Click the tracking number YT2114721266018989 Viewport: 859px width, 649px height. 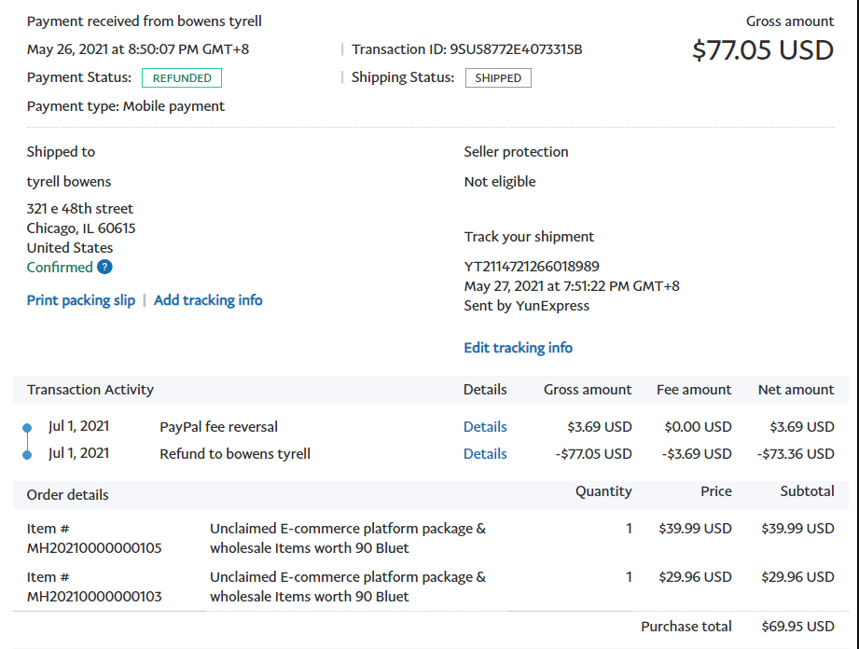532,267
